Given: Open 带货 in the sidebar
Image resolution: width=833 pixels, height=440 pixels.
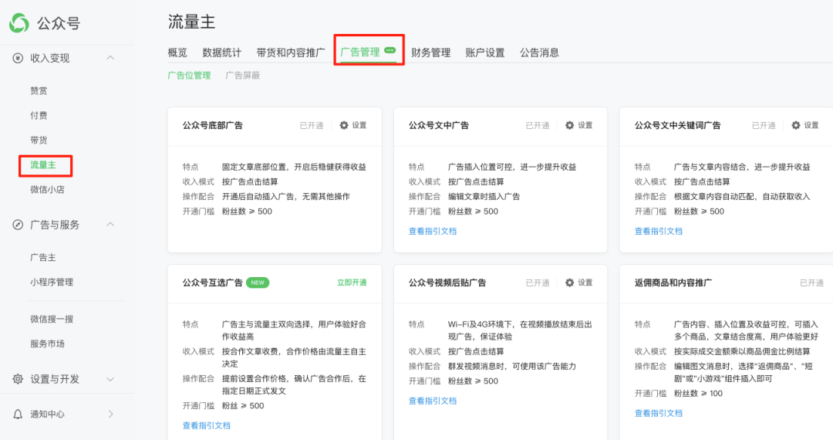Looking at the screenshot, I should coord(39,140).
